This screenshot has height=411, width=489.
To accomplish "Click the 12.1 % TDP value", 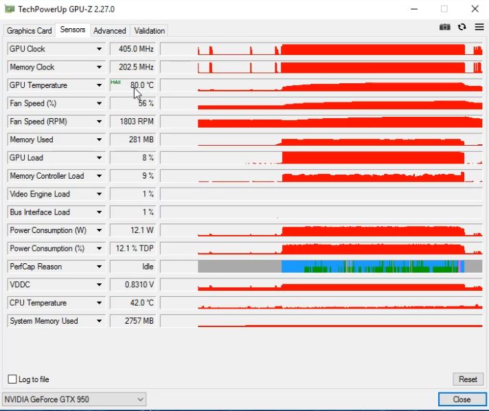I will tap(133, 248).
